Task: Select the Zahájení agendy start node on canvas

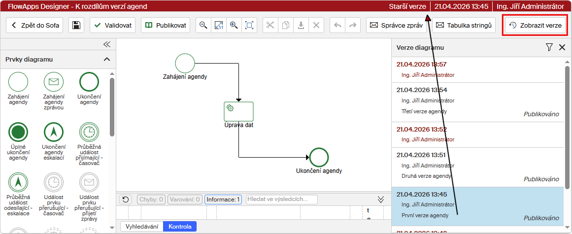Action: (185, 64)
